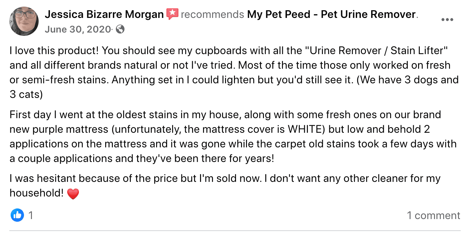Click the word 'recommends' in the header
Image resolution: width=470 pixels, height=233 pixels.
point(212,15)
